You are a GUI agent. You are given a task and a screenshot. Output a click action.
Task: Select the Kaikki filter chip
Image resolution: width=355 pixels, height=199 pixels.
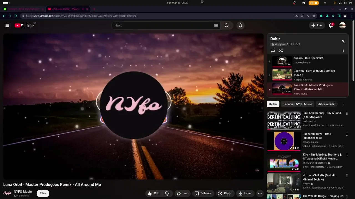coord(273,104)
